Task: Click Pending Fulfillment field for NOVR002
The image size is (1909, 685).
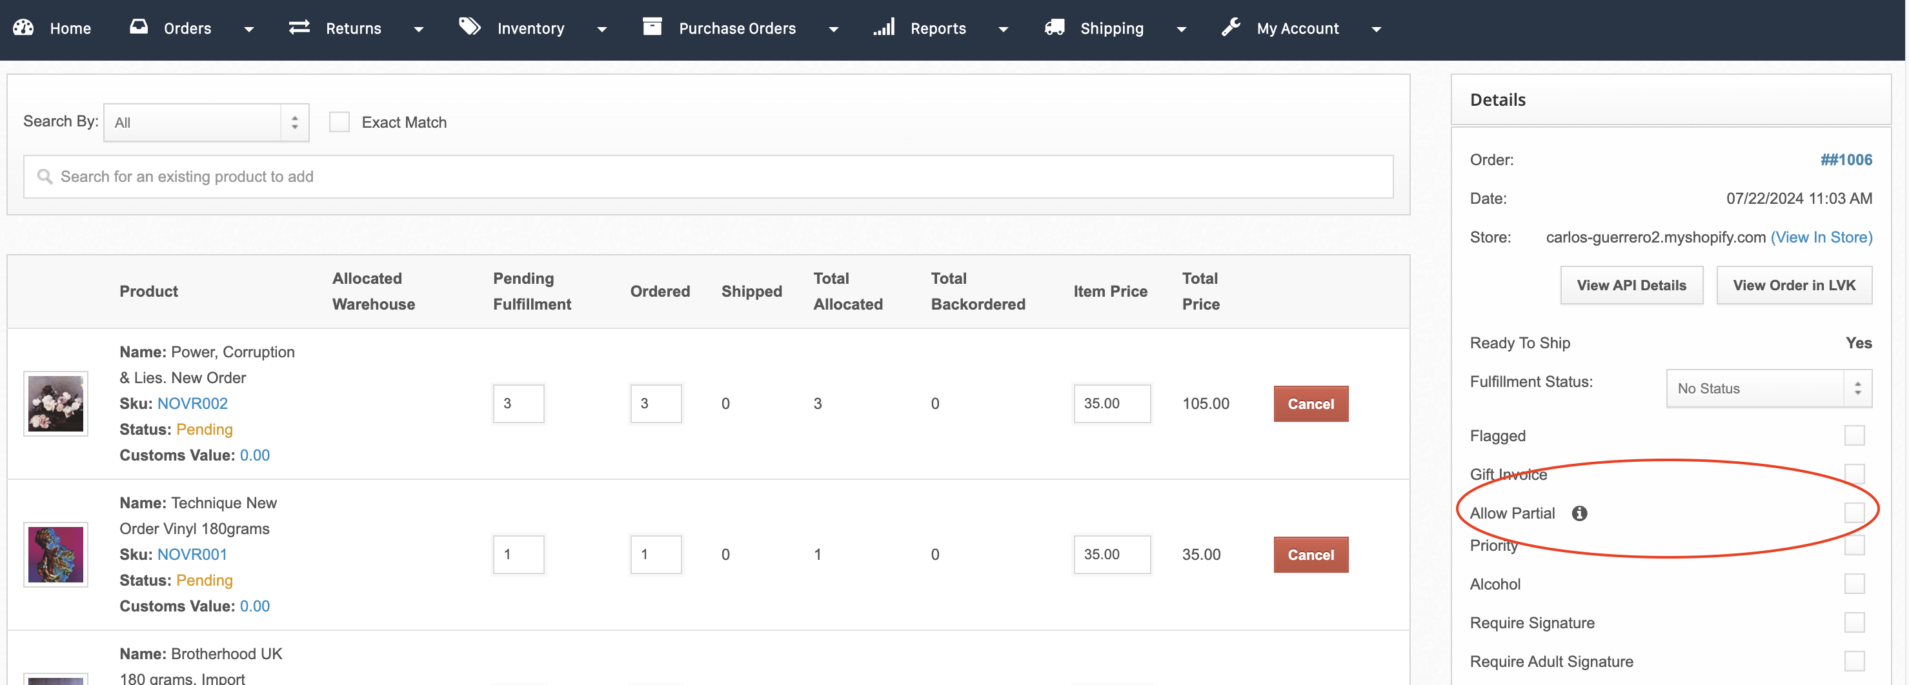Action: coord(518,404)
